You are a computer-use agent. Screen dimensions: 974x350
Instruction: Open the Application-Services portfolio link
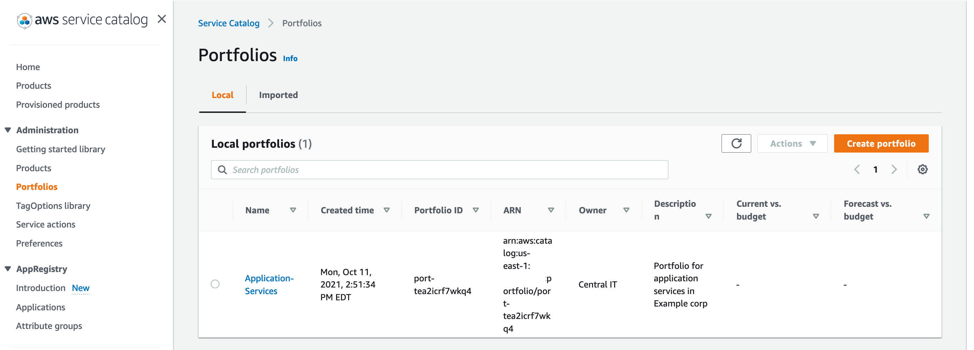tap(269, 285)
